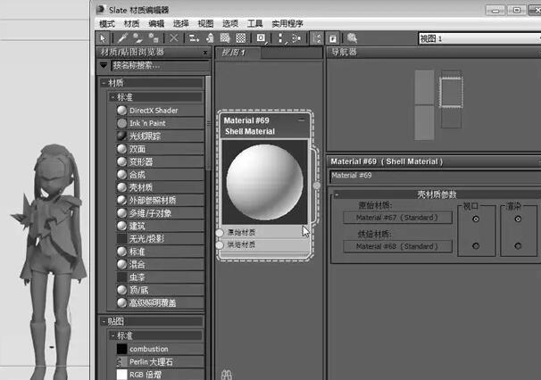Click the browser vertical scrollbar
This screenshot has height=380, width=541.
click(208, 123)
